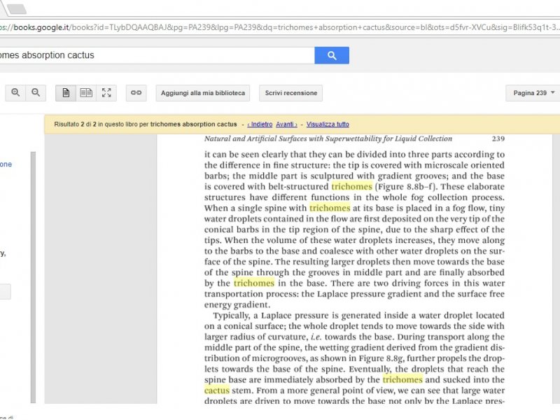
Task: Zoom in on the book page
Action: [15, 93]
